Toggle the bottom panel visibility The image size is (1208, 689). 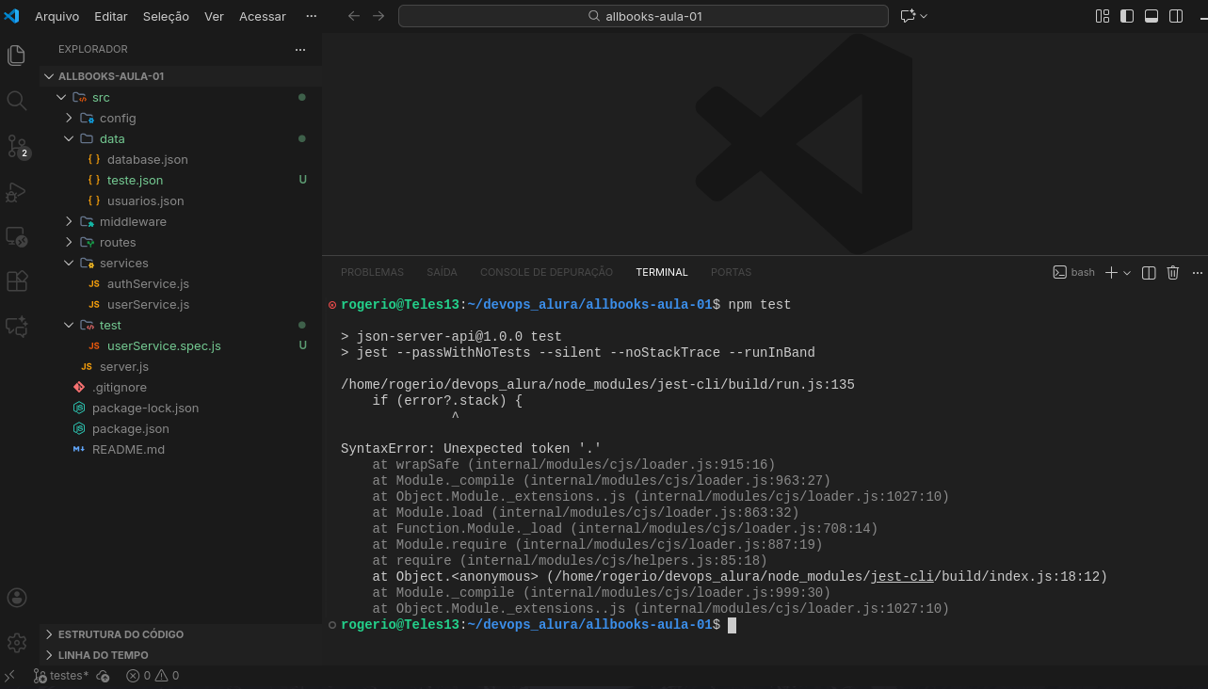1152,16
